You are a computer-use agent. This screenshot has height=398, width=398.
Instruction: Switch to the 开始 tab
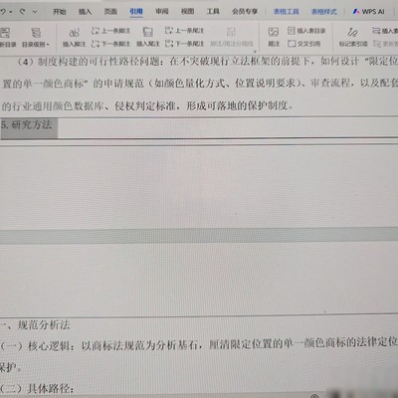pyautogui.click(x=60, y=12)
